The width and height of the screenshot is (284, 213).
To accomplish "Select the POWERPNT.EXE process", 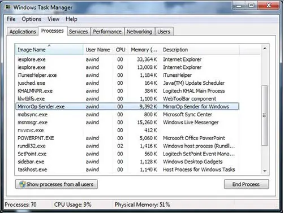I will [x=127, y=138].
